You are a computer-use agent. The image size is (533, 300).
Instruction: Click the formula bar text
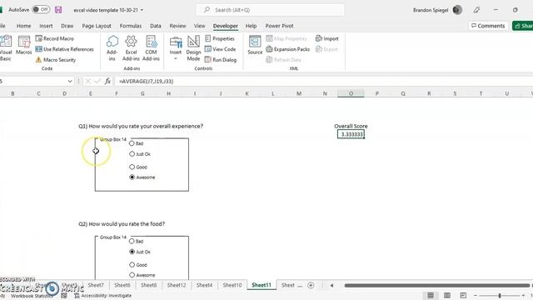[147, 82]
